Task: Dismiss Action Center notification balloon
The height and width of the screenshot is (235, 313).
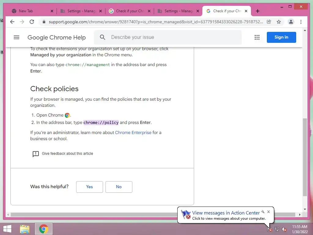Action: pos(268,212)
